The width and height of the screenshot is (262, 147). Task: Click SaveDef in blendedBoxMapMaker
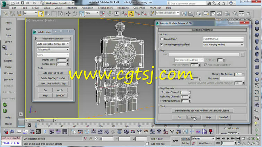224,117
